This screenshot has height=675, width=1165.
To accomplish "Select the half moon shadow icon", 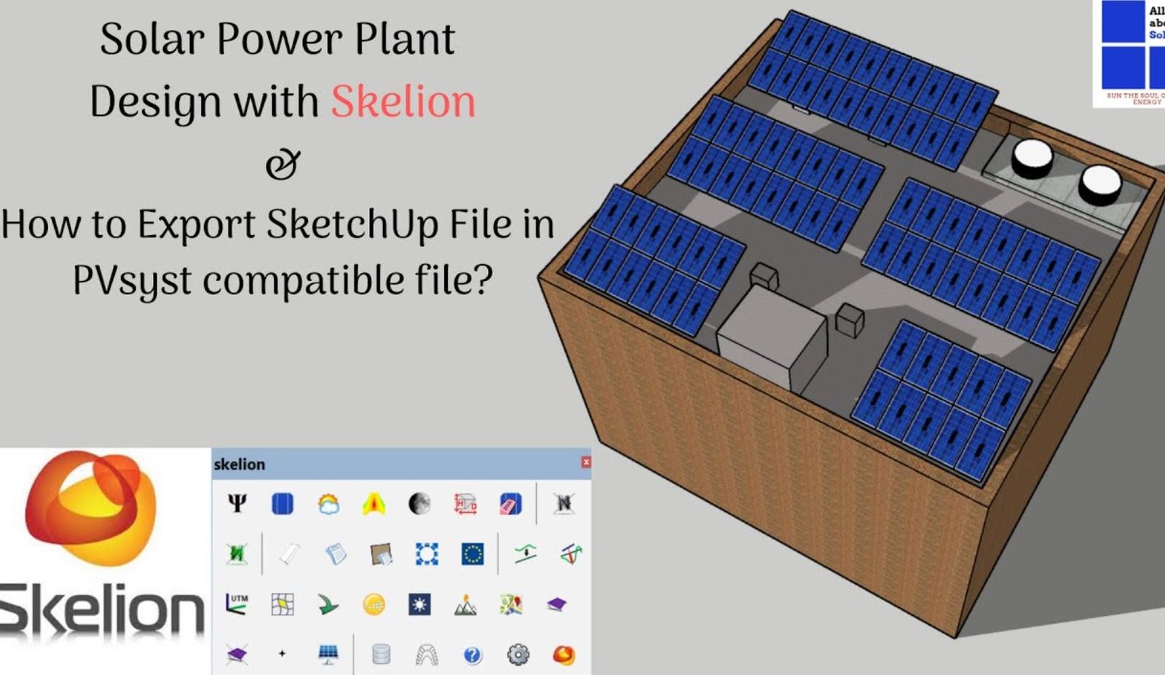I will 419,503.
